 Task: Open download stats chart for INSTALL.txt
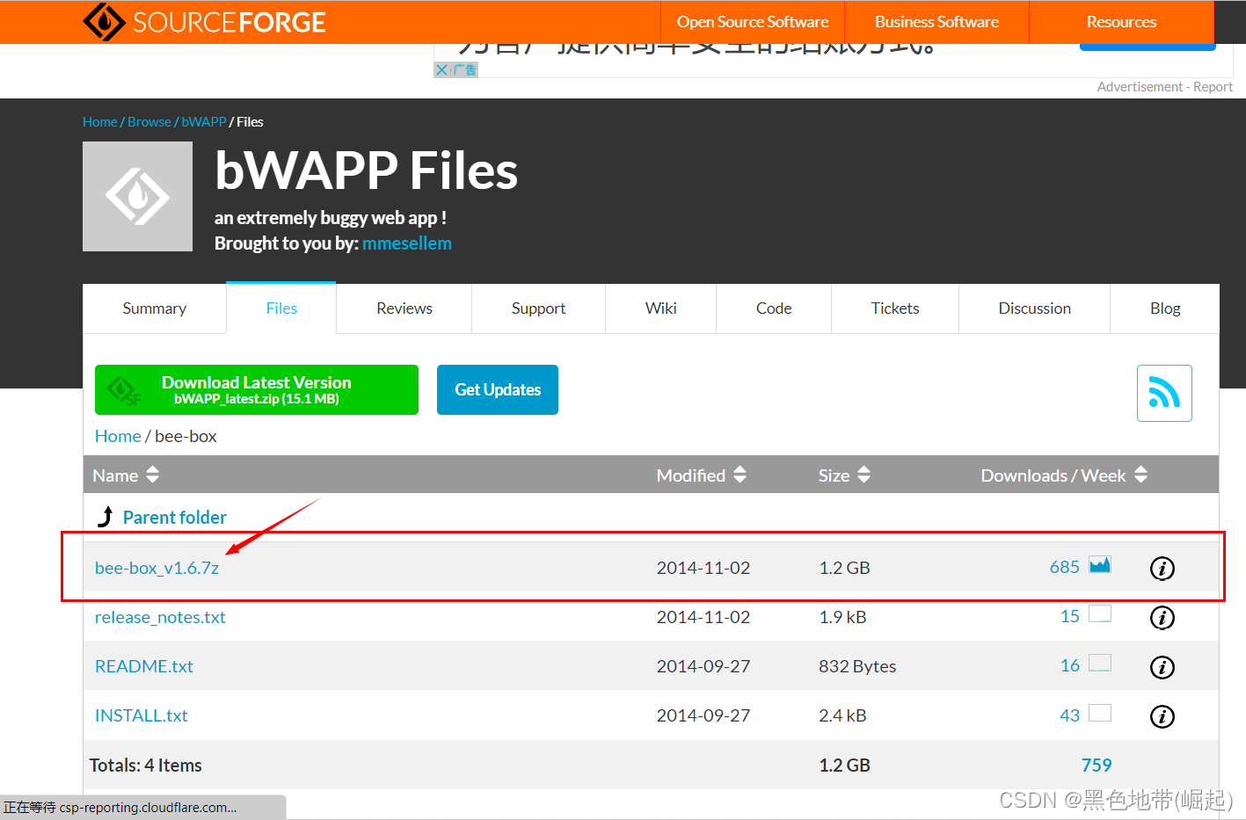click(1100, 712)
